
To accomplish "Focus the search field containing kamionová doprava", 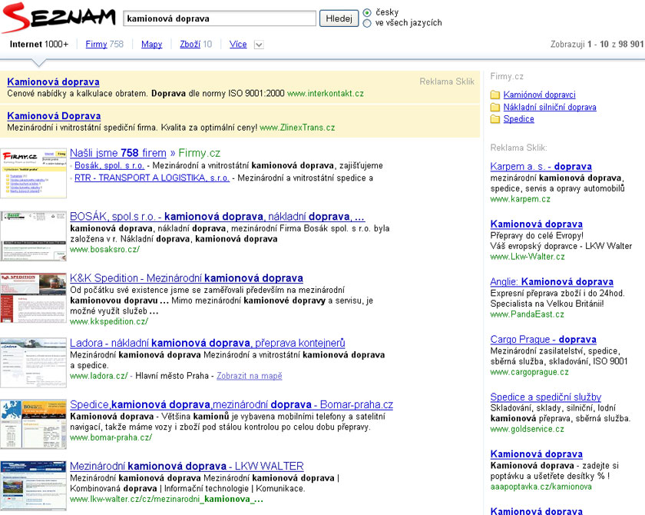I will click(220, 18).
